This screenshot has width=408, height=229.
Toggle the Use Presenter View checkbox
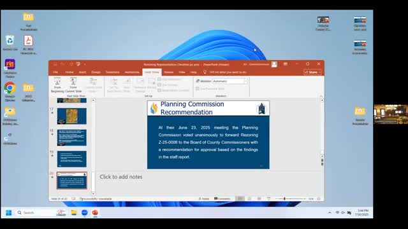click(x=198, y=88)
